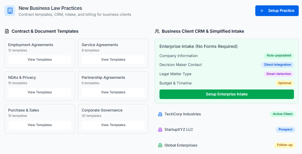The image size is (302, 154).
Task: Open View Templates under Partnership Agreements
Action: click(x=113, y=92)
